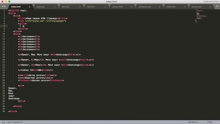Close the style.css tab
The image size is (220, 124).
(x=55, y=7)
